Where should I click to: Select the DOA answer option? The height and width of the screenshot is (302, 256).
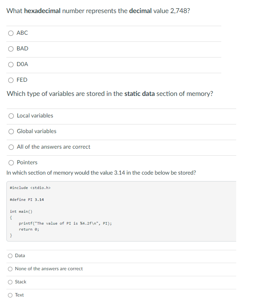[x=11, y=64]
